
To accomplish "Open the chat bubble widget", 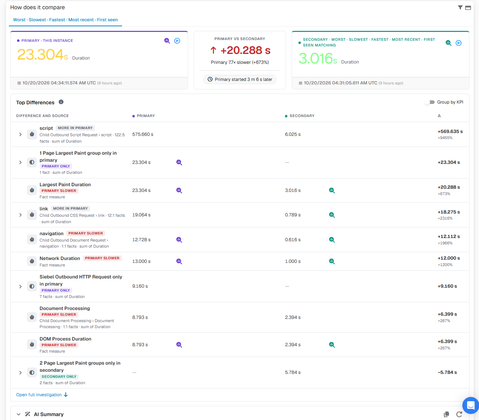I will click(471, 405).
